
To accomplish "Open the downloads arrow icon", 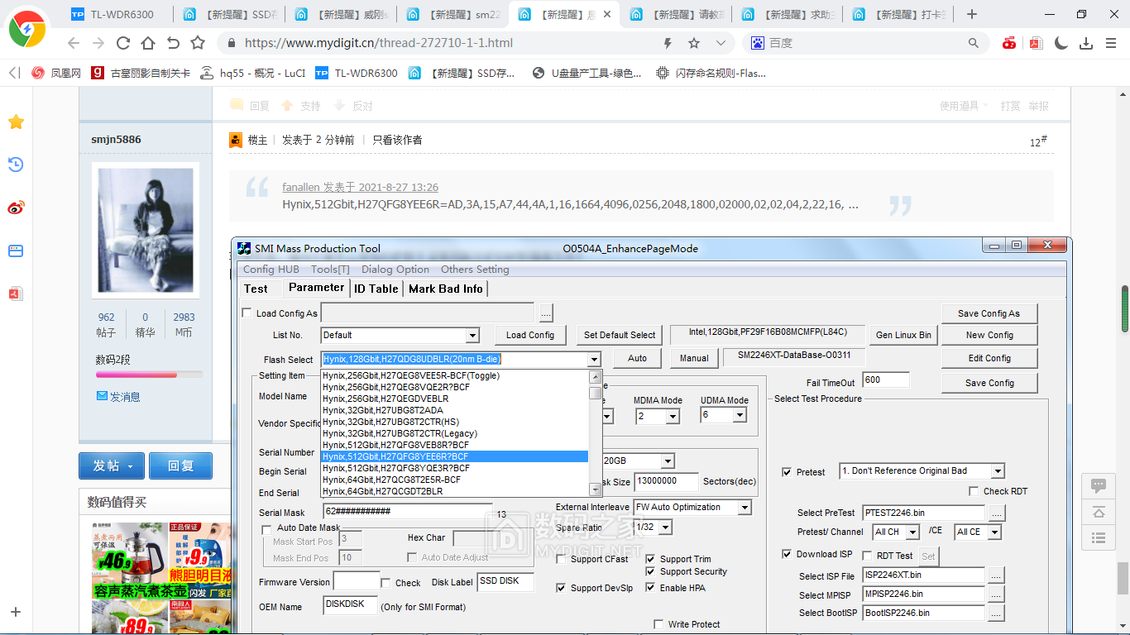I will click(1086, 43).
